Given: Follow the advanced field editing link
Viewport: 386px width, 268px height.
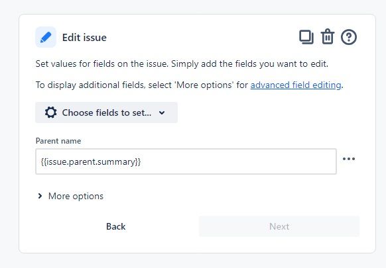Looking at the screenshot, I should point(296,85).
